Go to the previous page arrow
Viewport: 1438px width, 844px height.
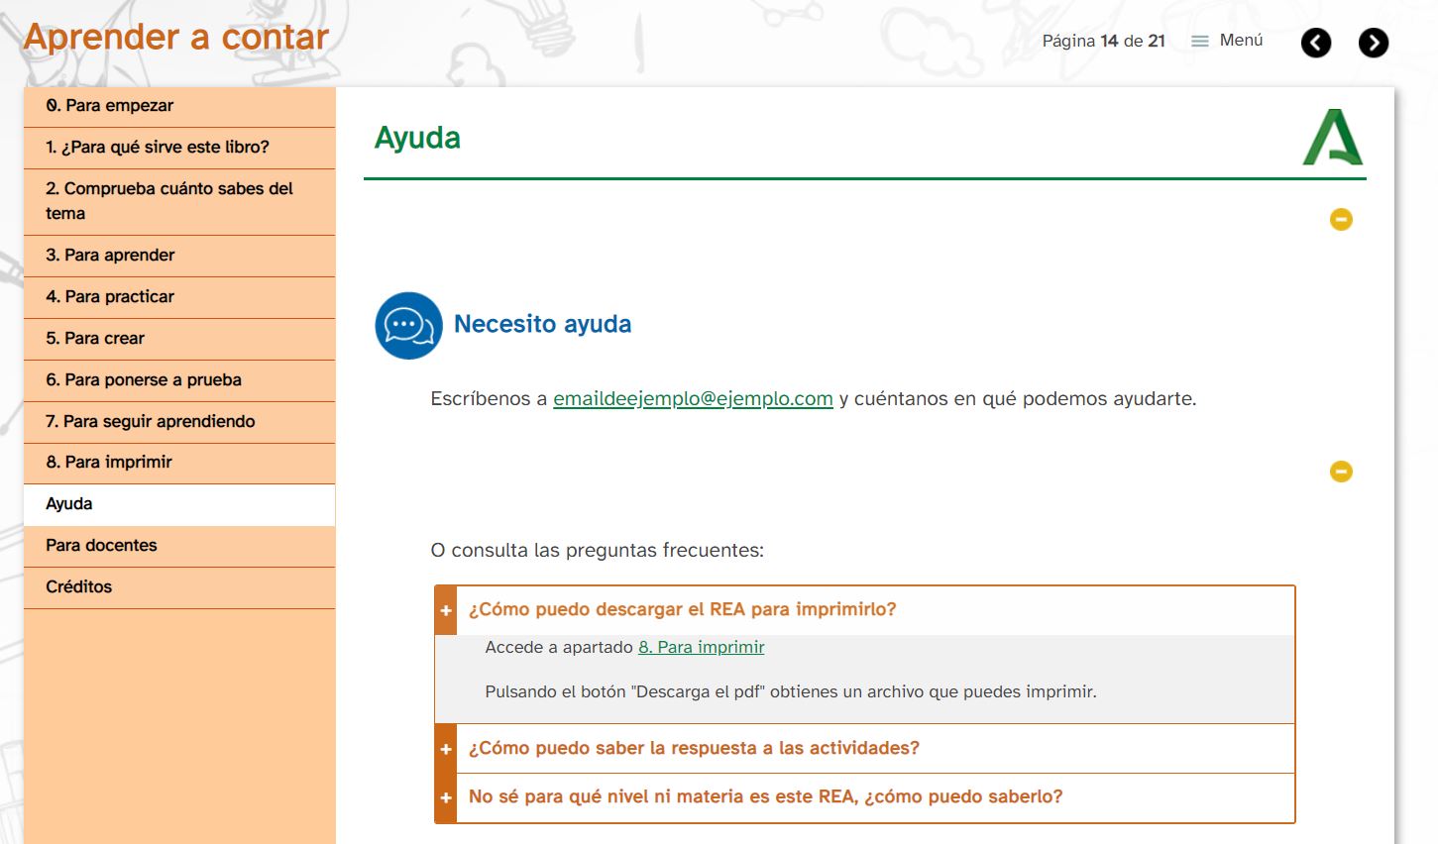coord(1315,43)
